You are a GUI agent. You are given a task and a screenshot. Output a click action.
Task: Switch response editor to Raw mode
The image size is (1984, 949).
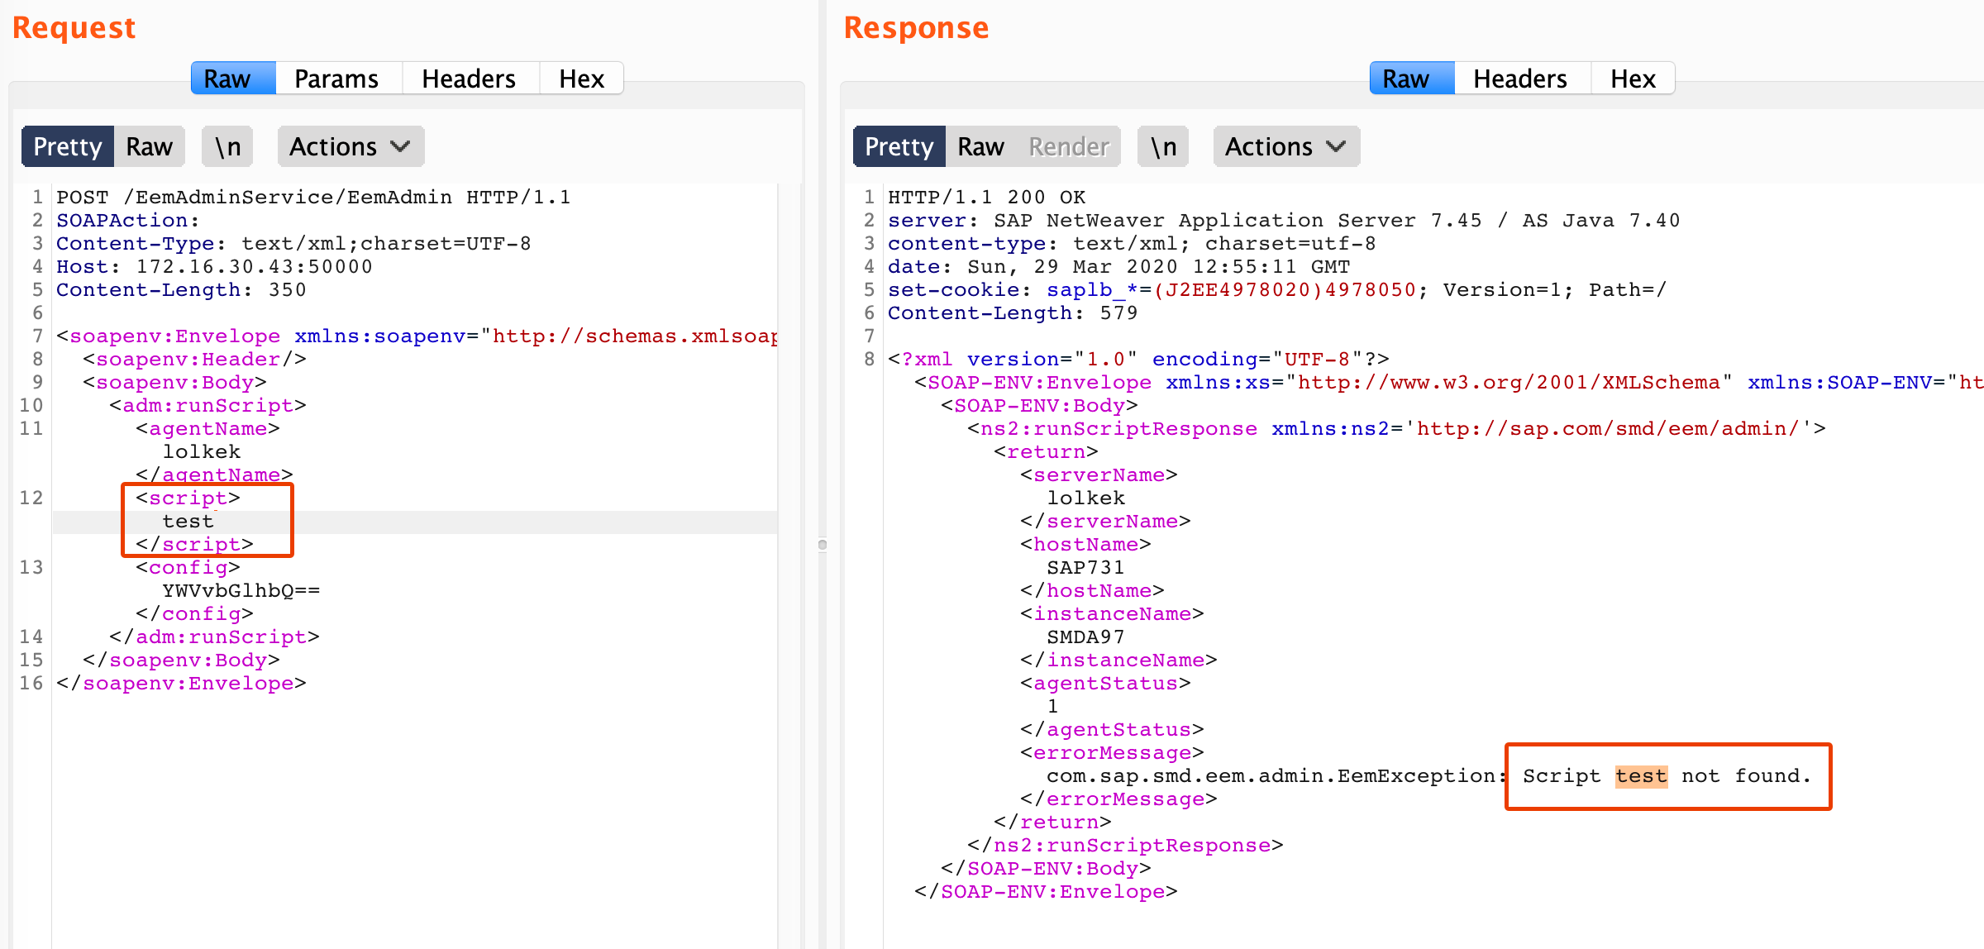tap(980, 146)
